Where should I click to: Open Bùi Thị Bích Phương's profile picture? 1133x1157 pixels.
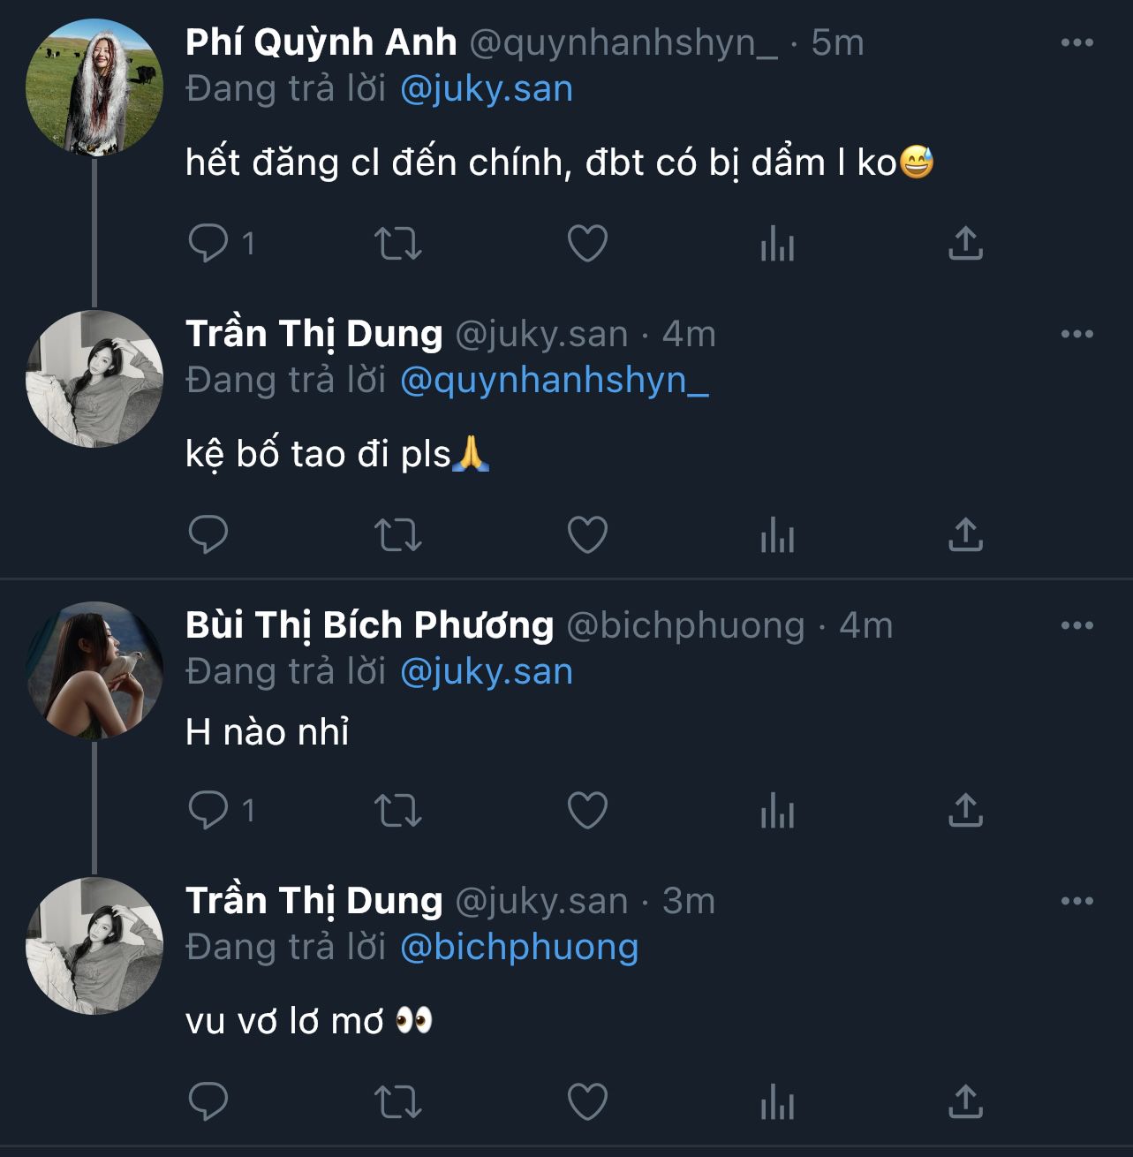(x=94, y=670)
